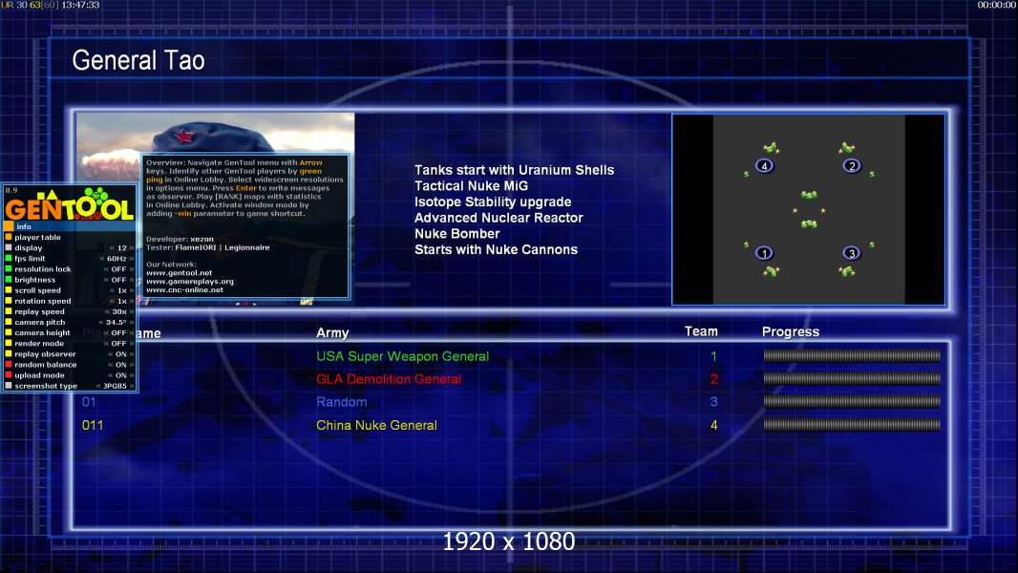This screenshot has width=1018, height=573.
Task: Click the 'Progress' column header
Action: 791,331
